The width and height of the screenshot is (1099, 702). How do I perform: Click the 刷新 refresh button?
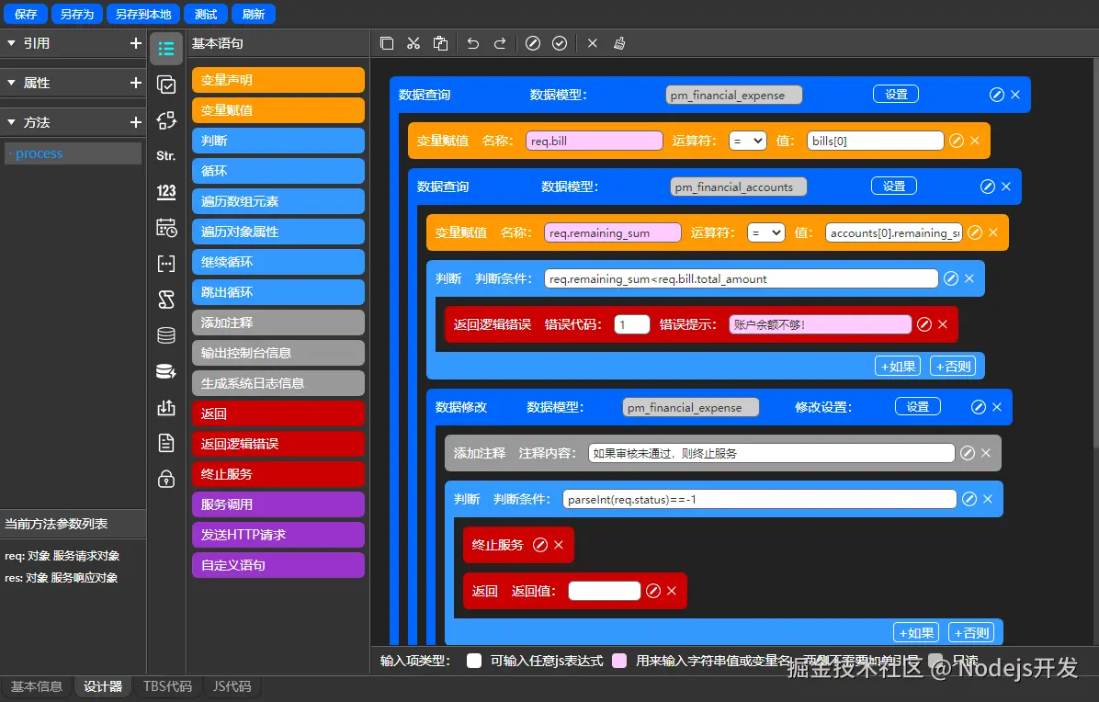pos(254,14)
